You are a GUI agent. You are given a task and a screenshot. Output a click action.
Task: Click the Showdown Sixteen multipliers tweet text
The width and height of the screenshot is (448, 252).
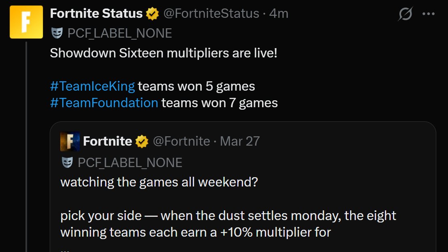[163, 53]
